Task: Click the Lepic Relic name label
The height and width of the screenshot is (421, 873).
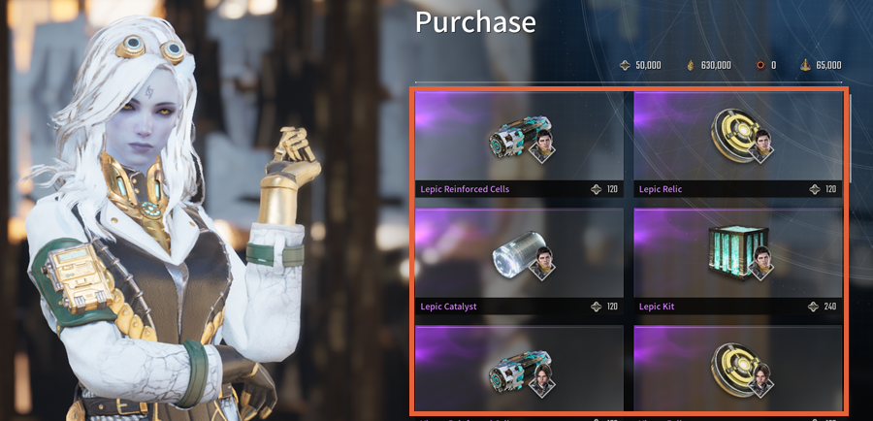Action: pyautogui.click(x=661, y=189)
